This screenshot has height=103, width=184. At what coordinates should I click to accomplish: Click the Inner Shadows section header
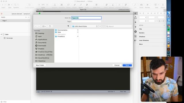tap(144, 40)
